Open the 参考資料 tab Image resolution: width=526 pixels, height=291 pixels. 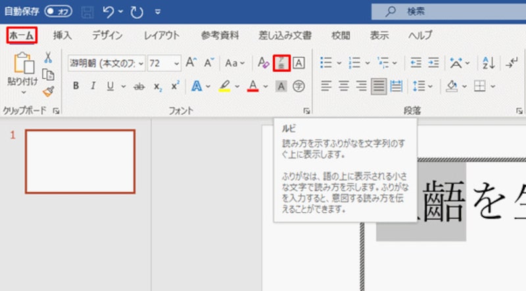pos(220,35)
